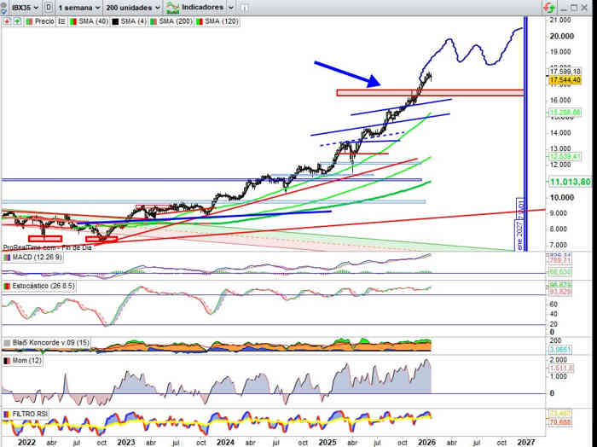Open the 200 unidades dropdown
Viewport: 597px width, 447px height.
[x=131, y=7]
